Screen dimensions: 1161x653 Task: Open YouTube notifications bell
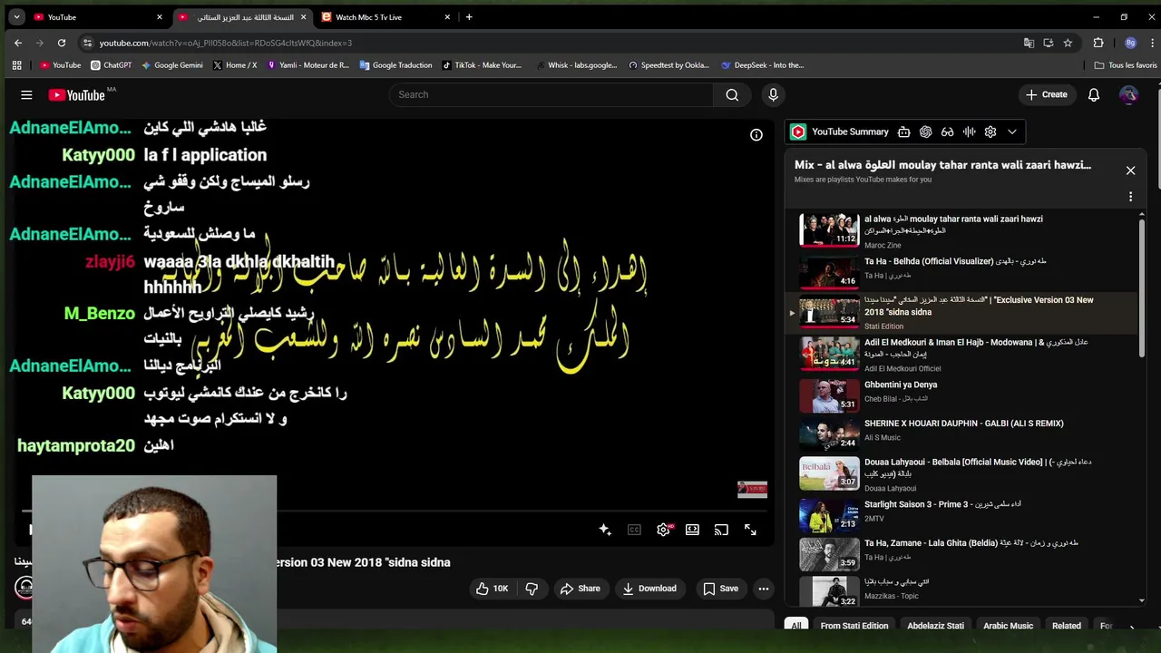[1094, 94]
